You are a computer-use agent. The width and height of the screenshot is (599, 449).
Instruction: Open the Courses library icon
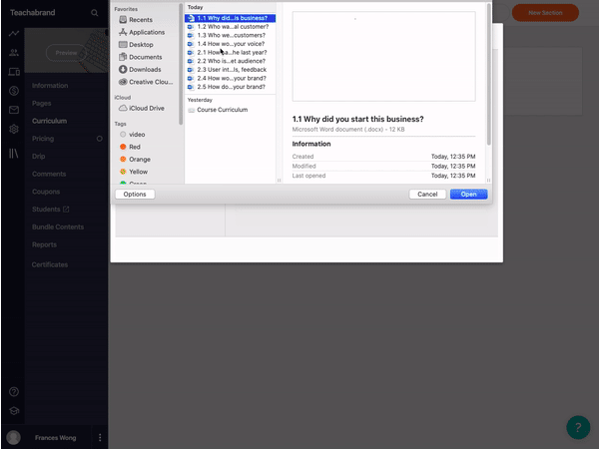click(14, 154)
